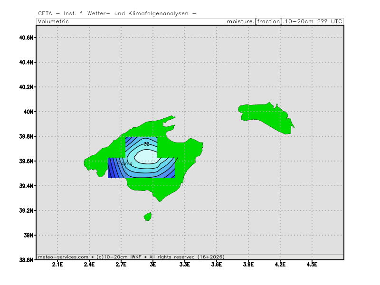The width and height of the screenshot is (380, 285).
Task: Click the small Cabrera island south of Mallorca
Action: [148, 217]
